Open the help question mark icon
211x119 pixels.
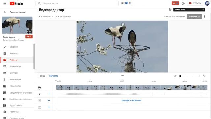coord(183,4)
